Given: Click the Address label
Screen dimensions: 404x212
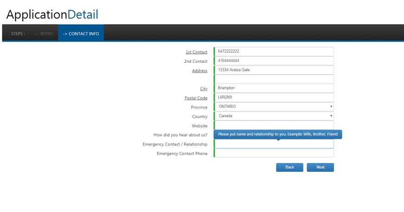Looking at the screenshot, I should (199, 71).
